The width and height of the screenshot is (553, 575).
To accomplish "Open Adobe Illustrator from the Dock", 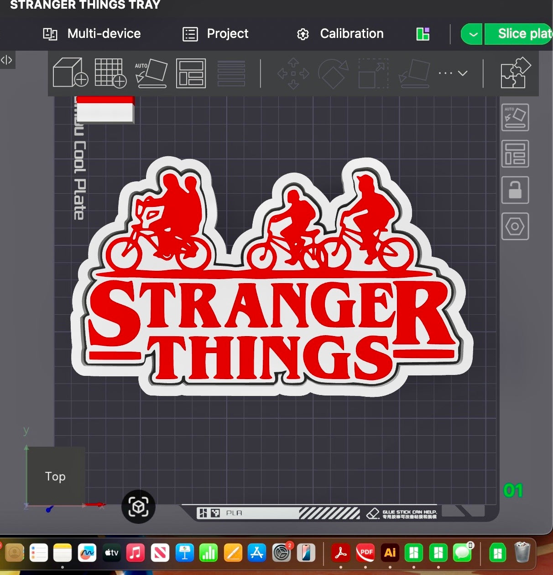I will coord(390,553).
